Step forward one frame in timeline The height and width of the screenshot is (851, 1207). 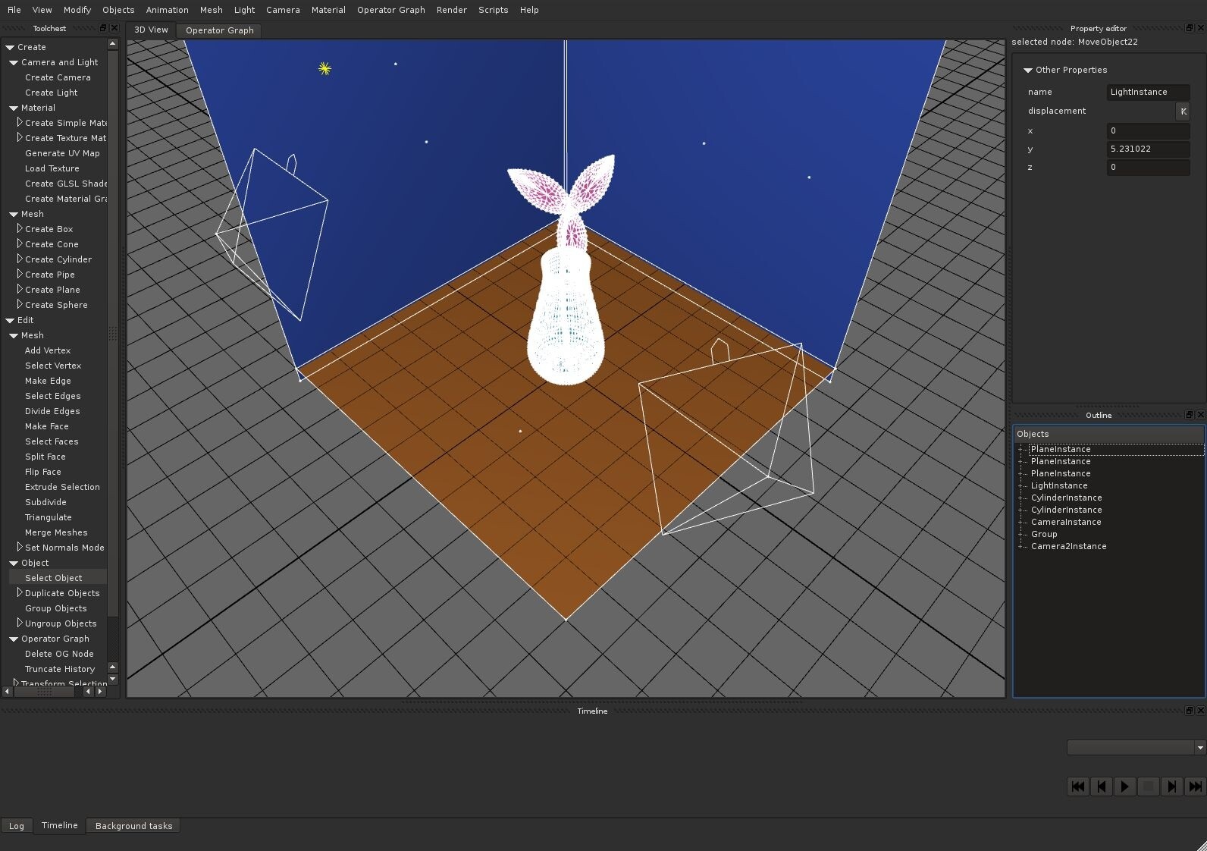pyautogui.click(x=1171, y=787)
